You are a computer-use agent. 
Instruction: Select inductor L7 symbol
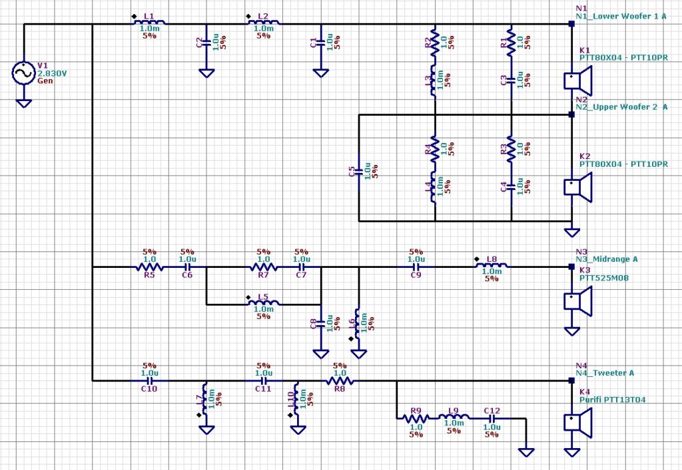(x=205, y=400)
